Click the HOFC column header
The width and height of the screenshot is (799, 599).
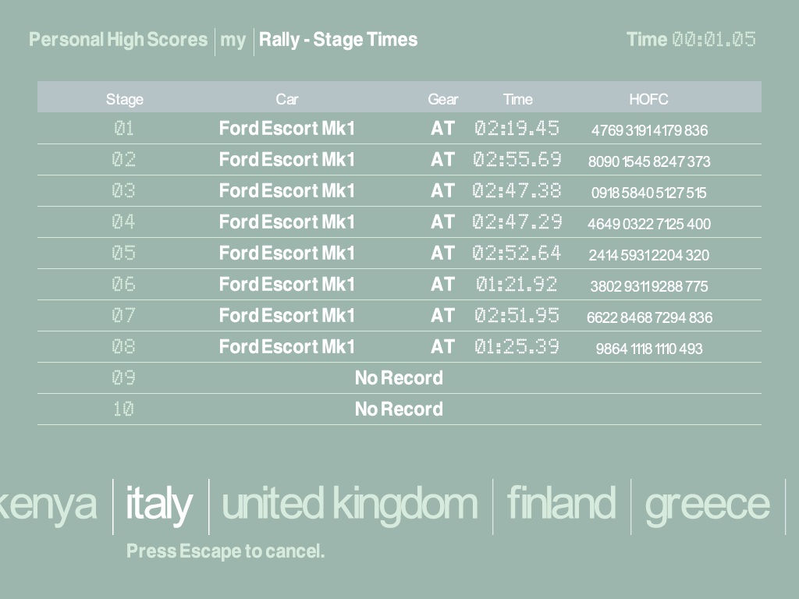coord(648,99)
